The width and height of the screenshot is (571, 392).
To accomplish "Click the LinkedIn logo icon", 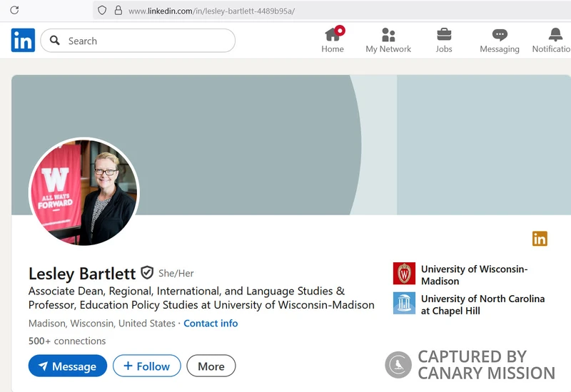I will (23, 40).
